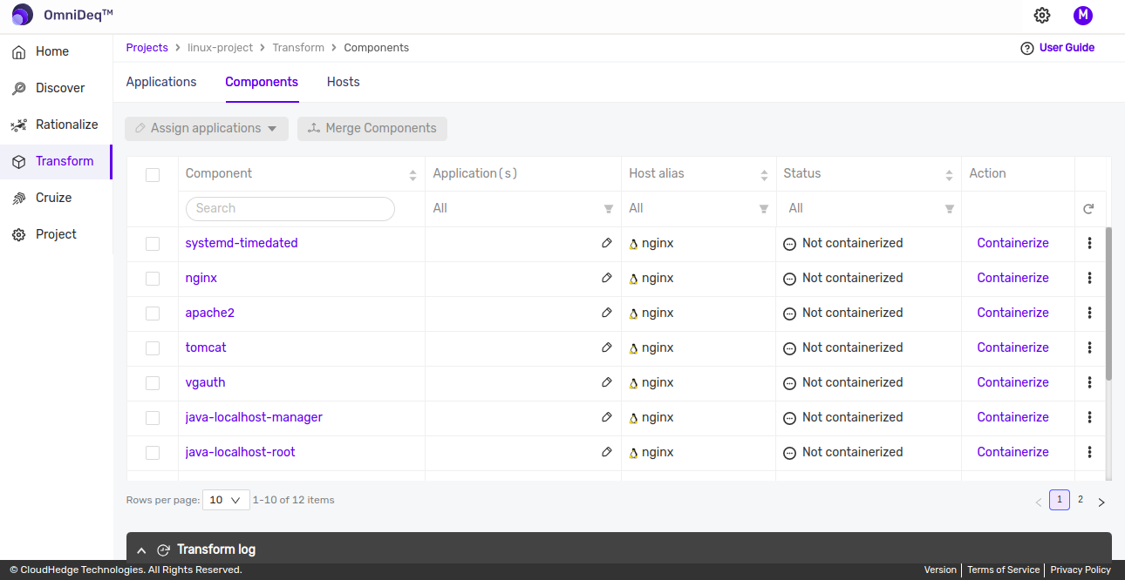Check the vgauth component row
This screenshot has width=1125, height=580.
(x=153, y=383)
